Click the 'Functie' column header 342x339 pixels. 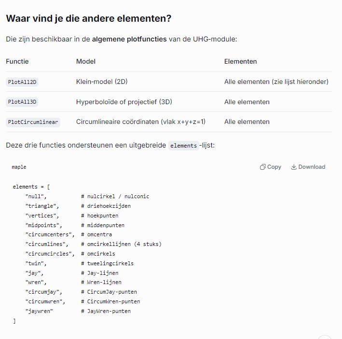[17, 61]
